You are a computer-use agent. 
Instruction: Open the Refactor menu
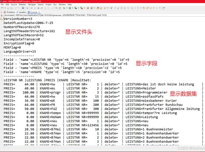22,5
